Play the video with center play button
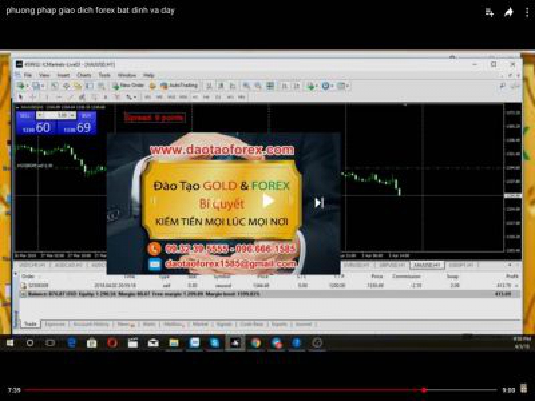535x401 pixels. point(268,201)
